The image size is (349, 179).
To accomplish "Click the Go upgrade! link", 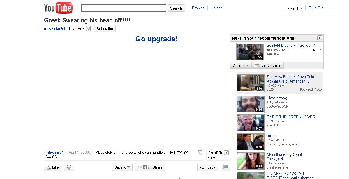I will [156, 39].
